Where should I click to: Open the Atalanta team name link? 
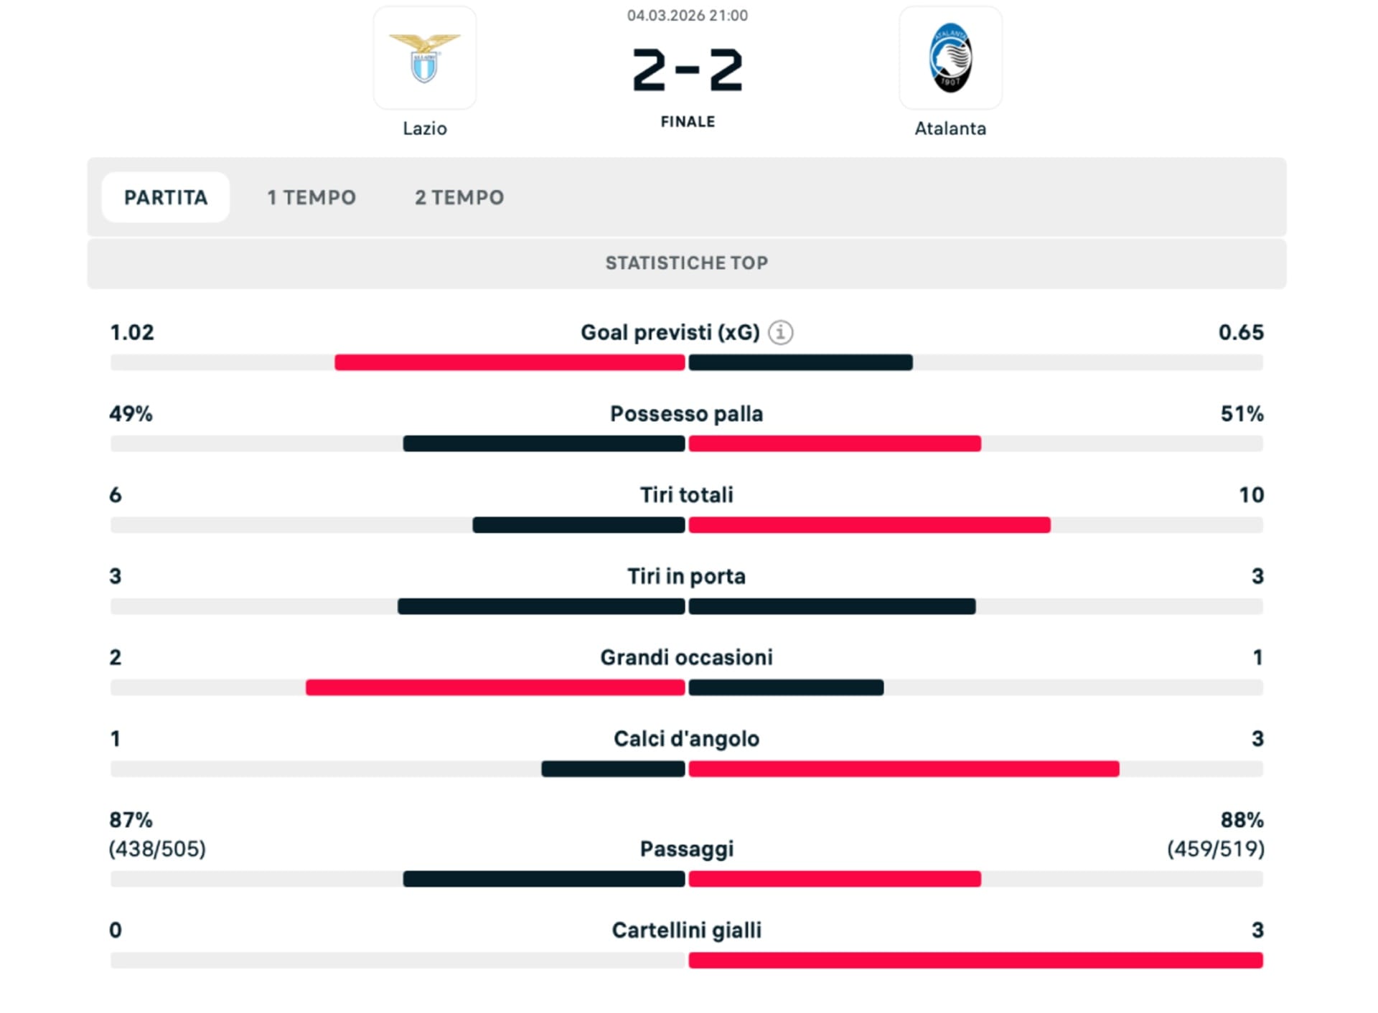click(x=950, y=128)
